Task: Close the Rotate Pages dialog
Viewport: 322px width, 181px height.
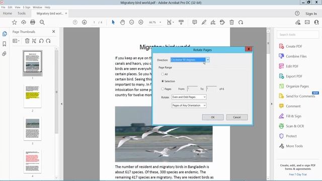Action: coord(249,49)
